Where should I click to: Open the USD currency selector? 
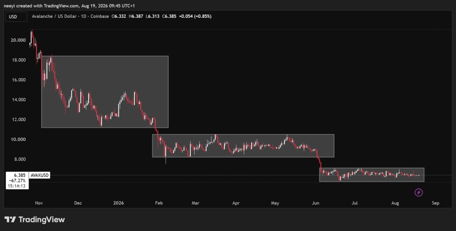(x=16, y=16)
